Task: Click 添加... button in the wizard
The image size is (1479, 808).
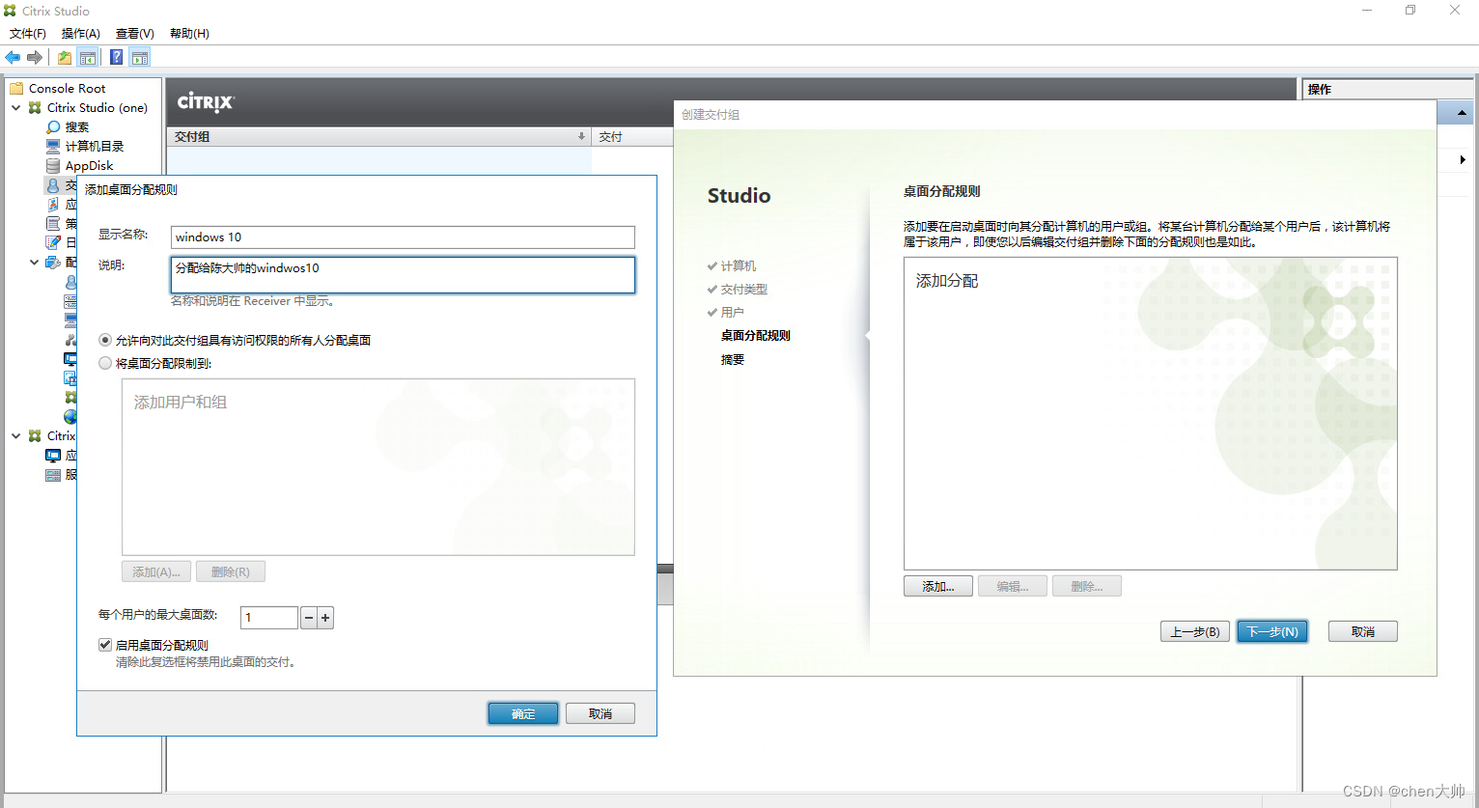Action: click(938, 586)
